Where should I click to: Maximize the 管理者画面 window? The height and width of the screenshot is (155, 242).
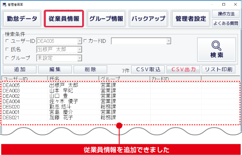[223, 4]
